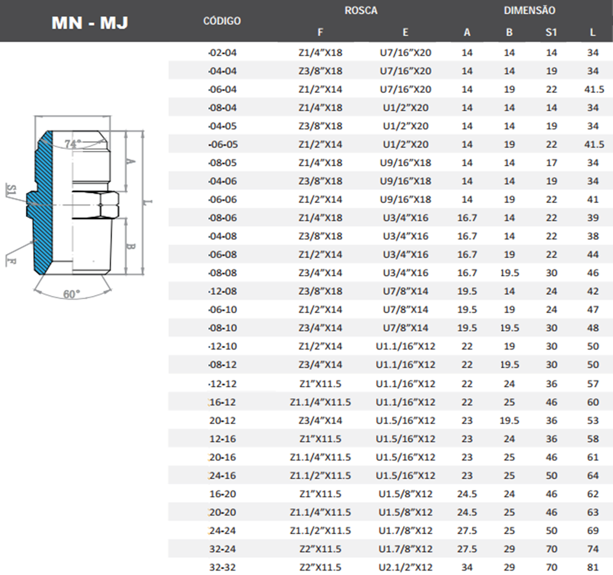Click the S1 column header in table
Screen dimensions: 613x575
pyautogui.click(x=551, y=32)
